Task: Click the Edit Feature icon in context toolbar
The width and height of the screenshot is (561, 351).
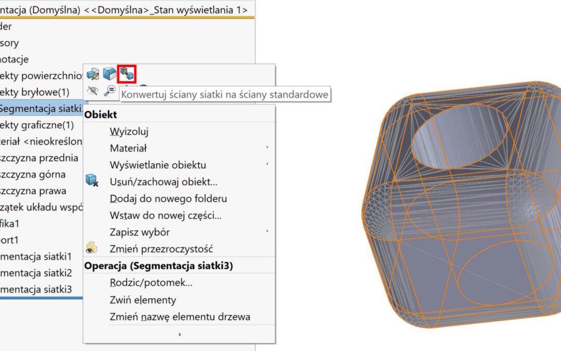Action: click(93, 74)
